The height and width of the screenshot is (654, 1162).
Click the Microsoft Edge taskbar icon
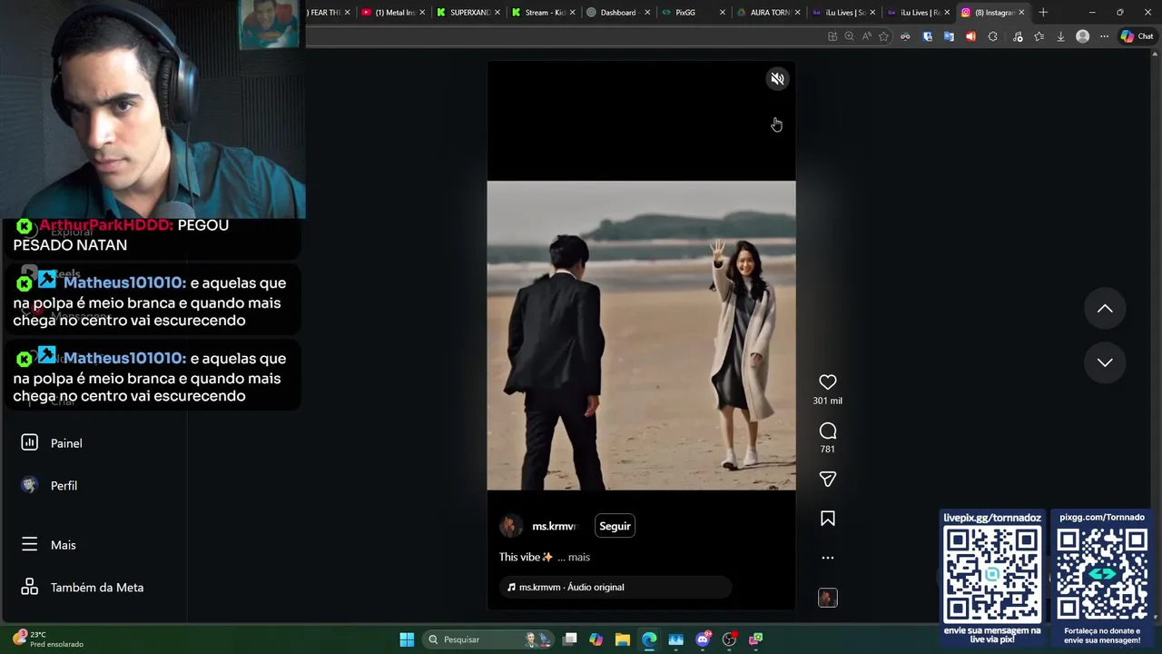point(649,639)
